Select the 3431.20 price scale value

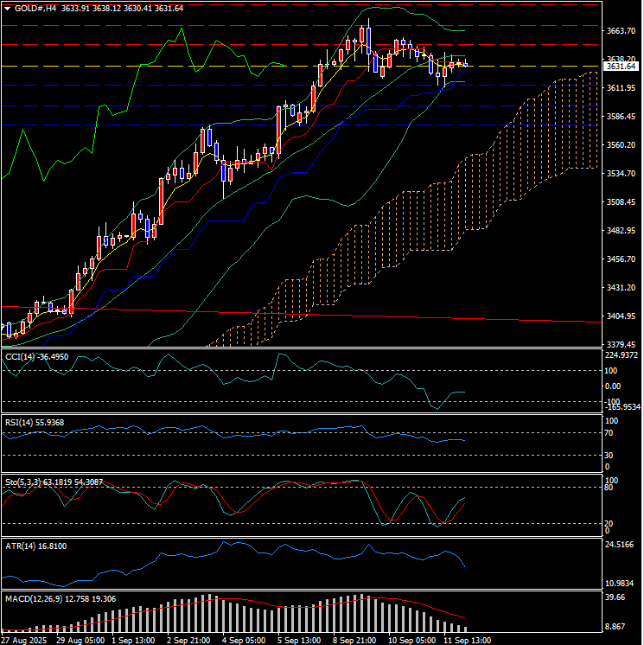pyautogui.click(x=621, y=287)
